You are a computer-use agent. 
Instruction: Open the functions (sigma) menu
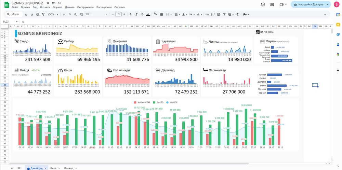coord(238,14)
